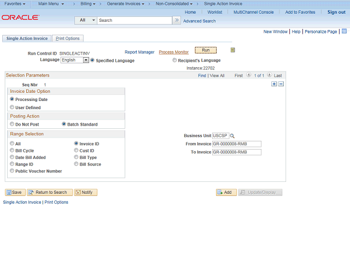Delete the selection row with minus icon
Viewport: 350px width, 262px height.
pos(281,84)
